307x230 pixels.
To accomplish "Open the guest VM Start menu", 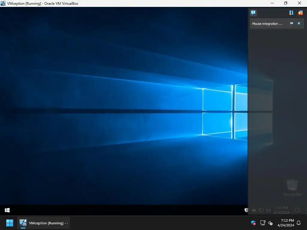I will (x=7, y=210).
